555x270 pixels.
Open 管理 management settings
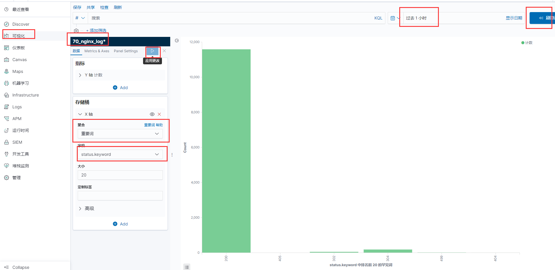coord(16,177)
